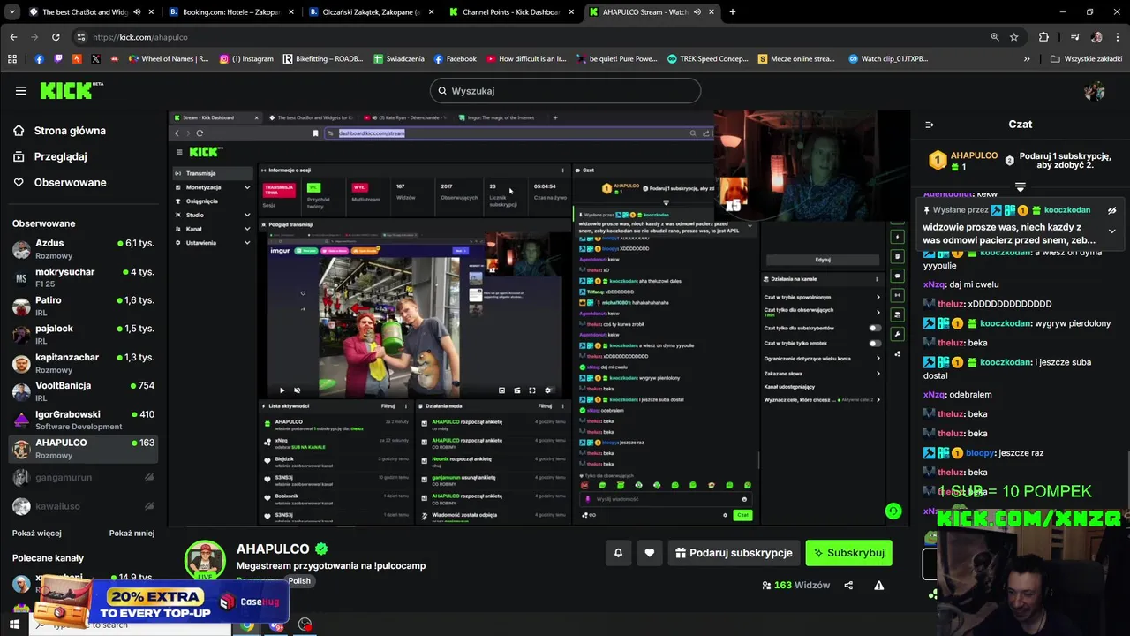Screen dimensions: 1130x636
Task: Click the share stream icon
Action: [x=848, y=585]
